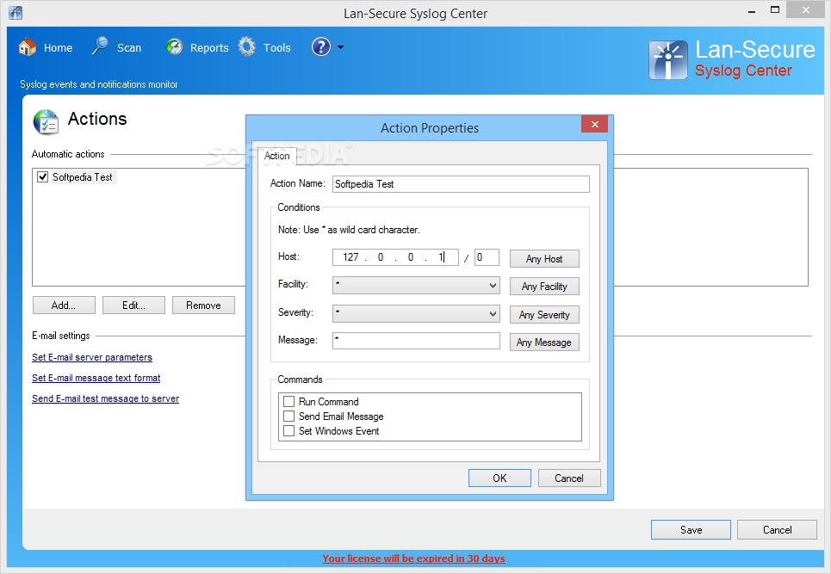Image resolution: width=831 pixels, height=574 pixels.
Task: Click the Any Severity button
Action: (x=544, y=314)
